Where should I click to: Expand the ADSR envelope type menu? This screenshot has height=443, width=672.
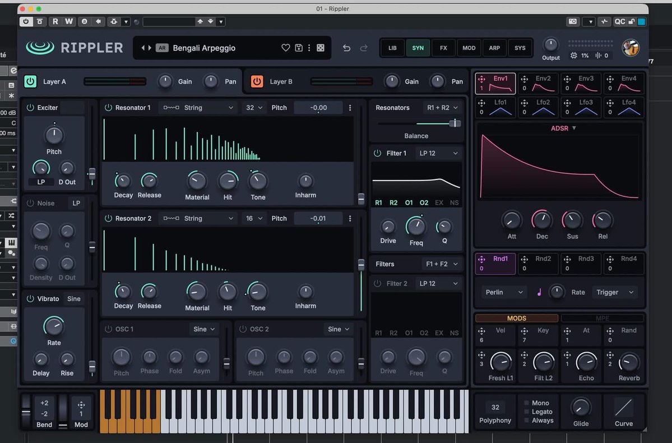(x=563, y=128)
